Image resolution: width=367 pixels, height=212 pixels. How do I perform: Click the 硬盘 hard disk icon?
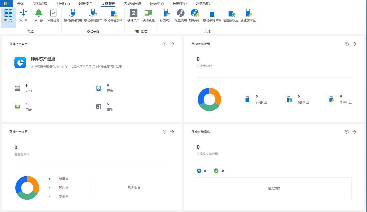pyautogui.click(x=98, y=88)
